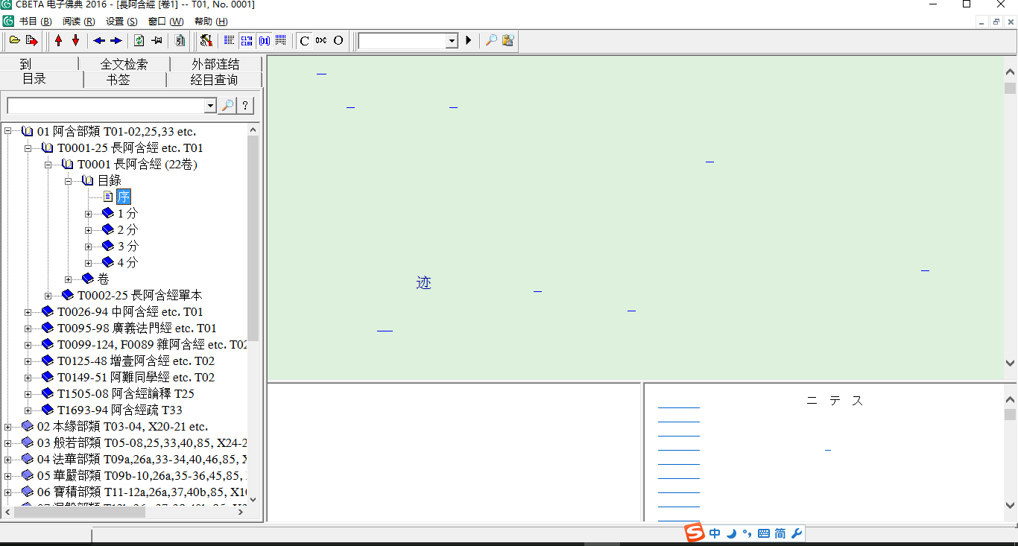Image resolution: width=1018 pixels, height=546 pixels.
Task: Switch to the 全文检索 tab
Action: [124, 64]
